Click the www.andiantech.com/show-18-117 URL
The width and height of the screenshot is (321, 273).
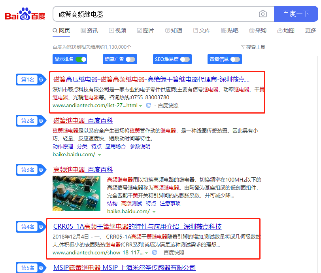(98, 253)
